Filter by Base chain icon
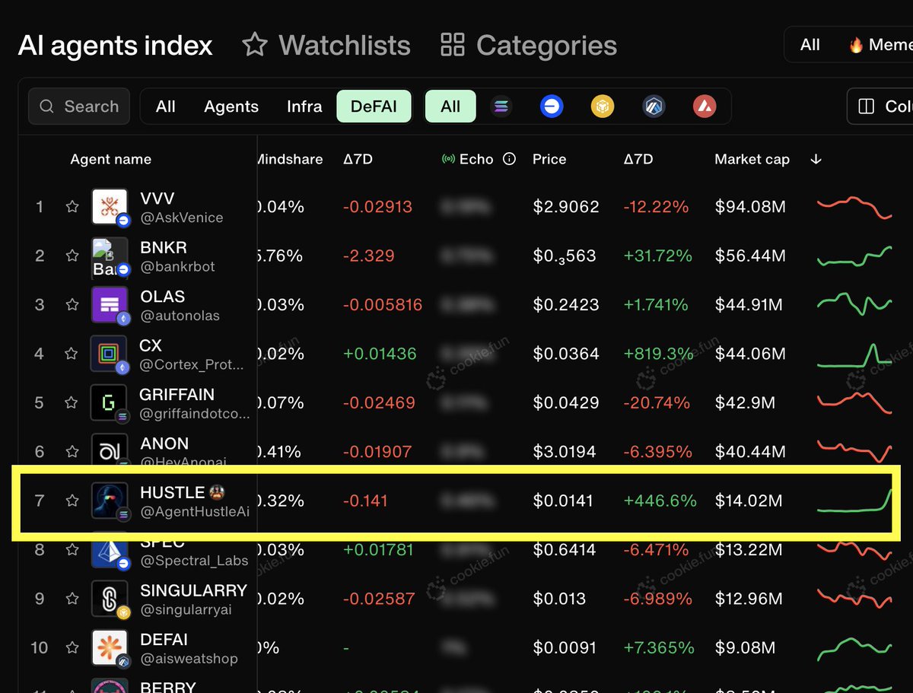Image resolution: width=913 pixels, height=693 pixels. click(x=552, y=106)
